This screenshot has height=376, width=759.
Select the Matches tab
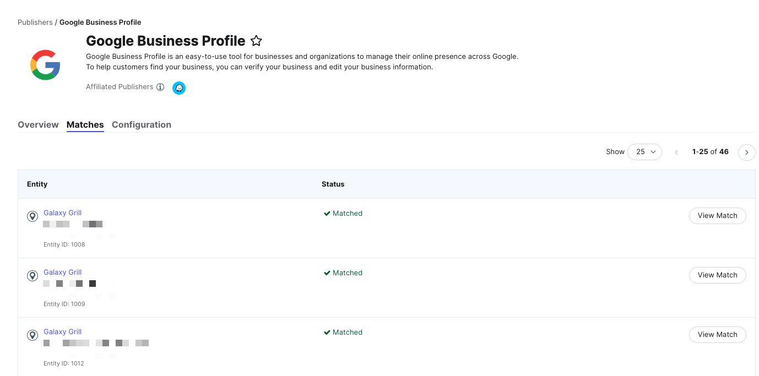(x=85, y=124)
